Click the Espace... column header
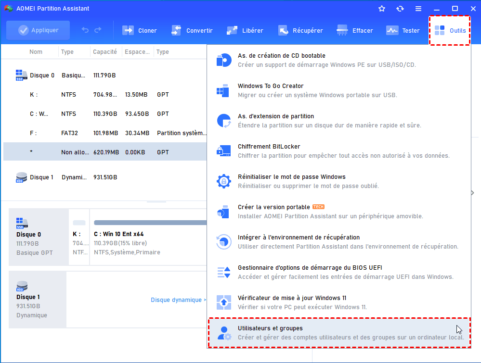 (137, 52)
